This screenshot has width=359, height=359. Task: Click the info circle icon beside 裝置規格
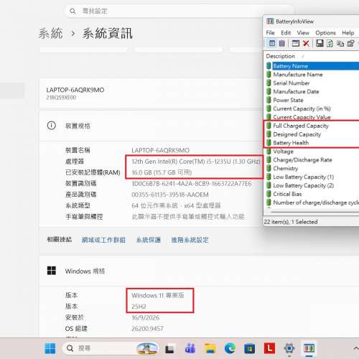[x=52, y=126]
